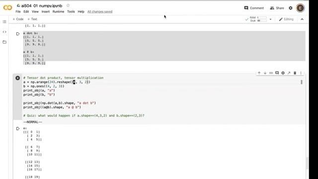Copy link to cell icon
Viewport: 318px width, 179px height.
pyautogui.click(x=271, y=73)
